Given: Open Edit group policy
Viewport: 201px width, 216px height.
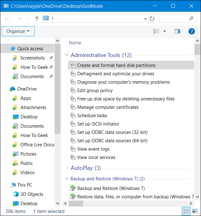Looking at the screenshot, I should click(x=95, y=90).
